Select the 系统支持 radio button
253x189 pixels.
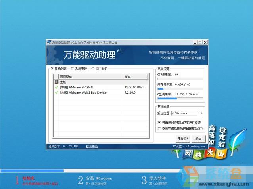[x=73, y=69]
